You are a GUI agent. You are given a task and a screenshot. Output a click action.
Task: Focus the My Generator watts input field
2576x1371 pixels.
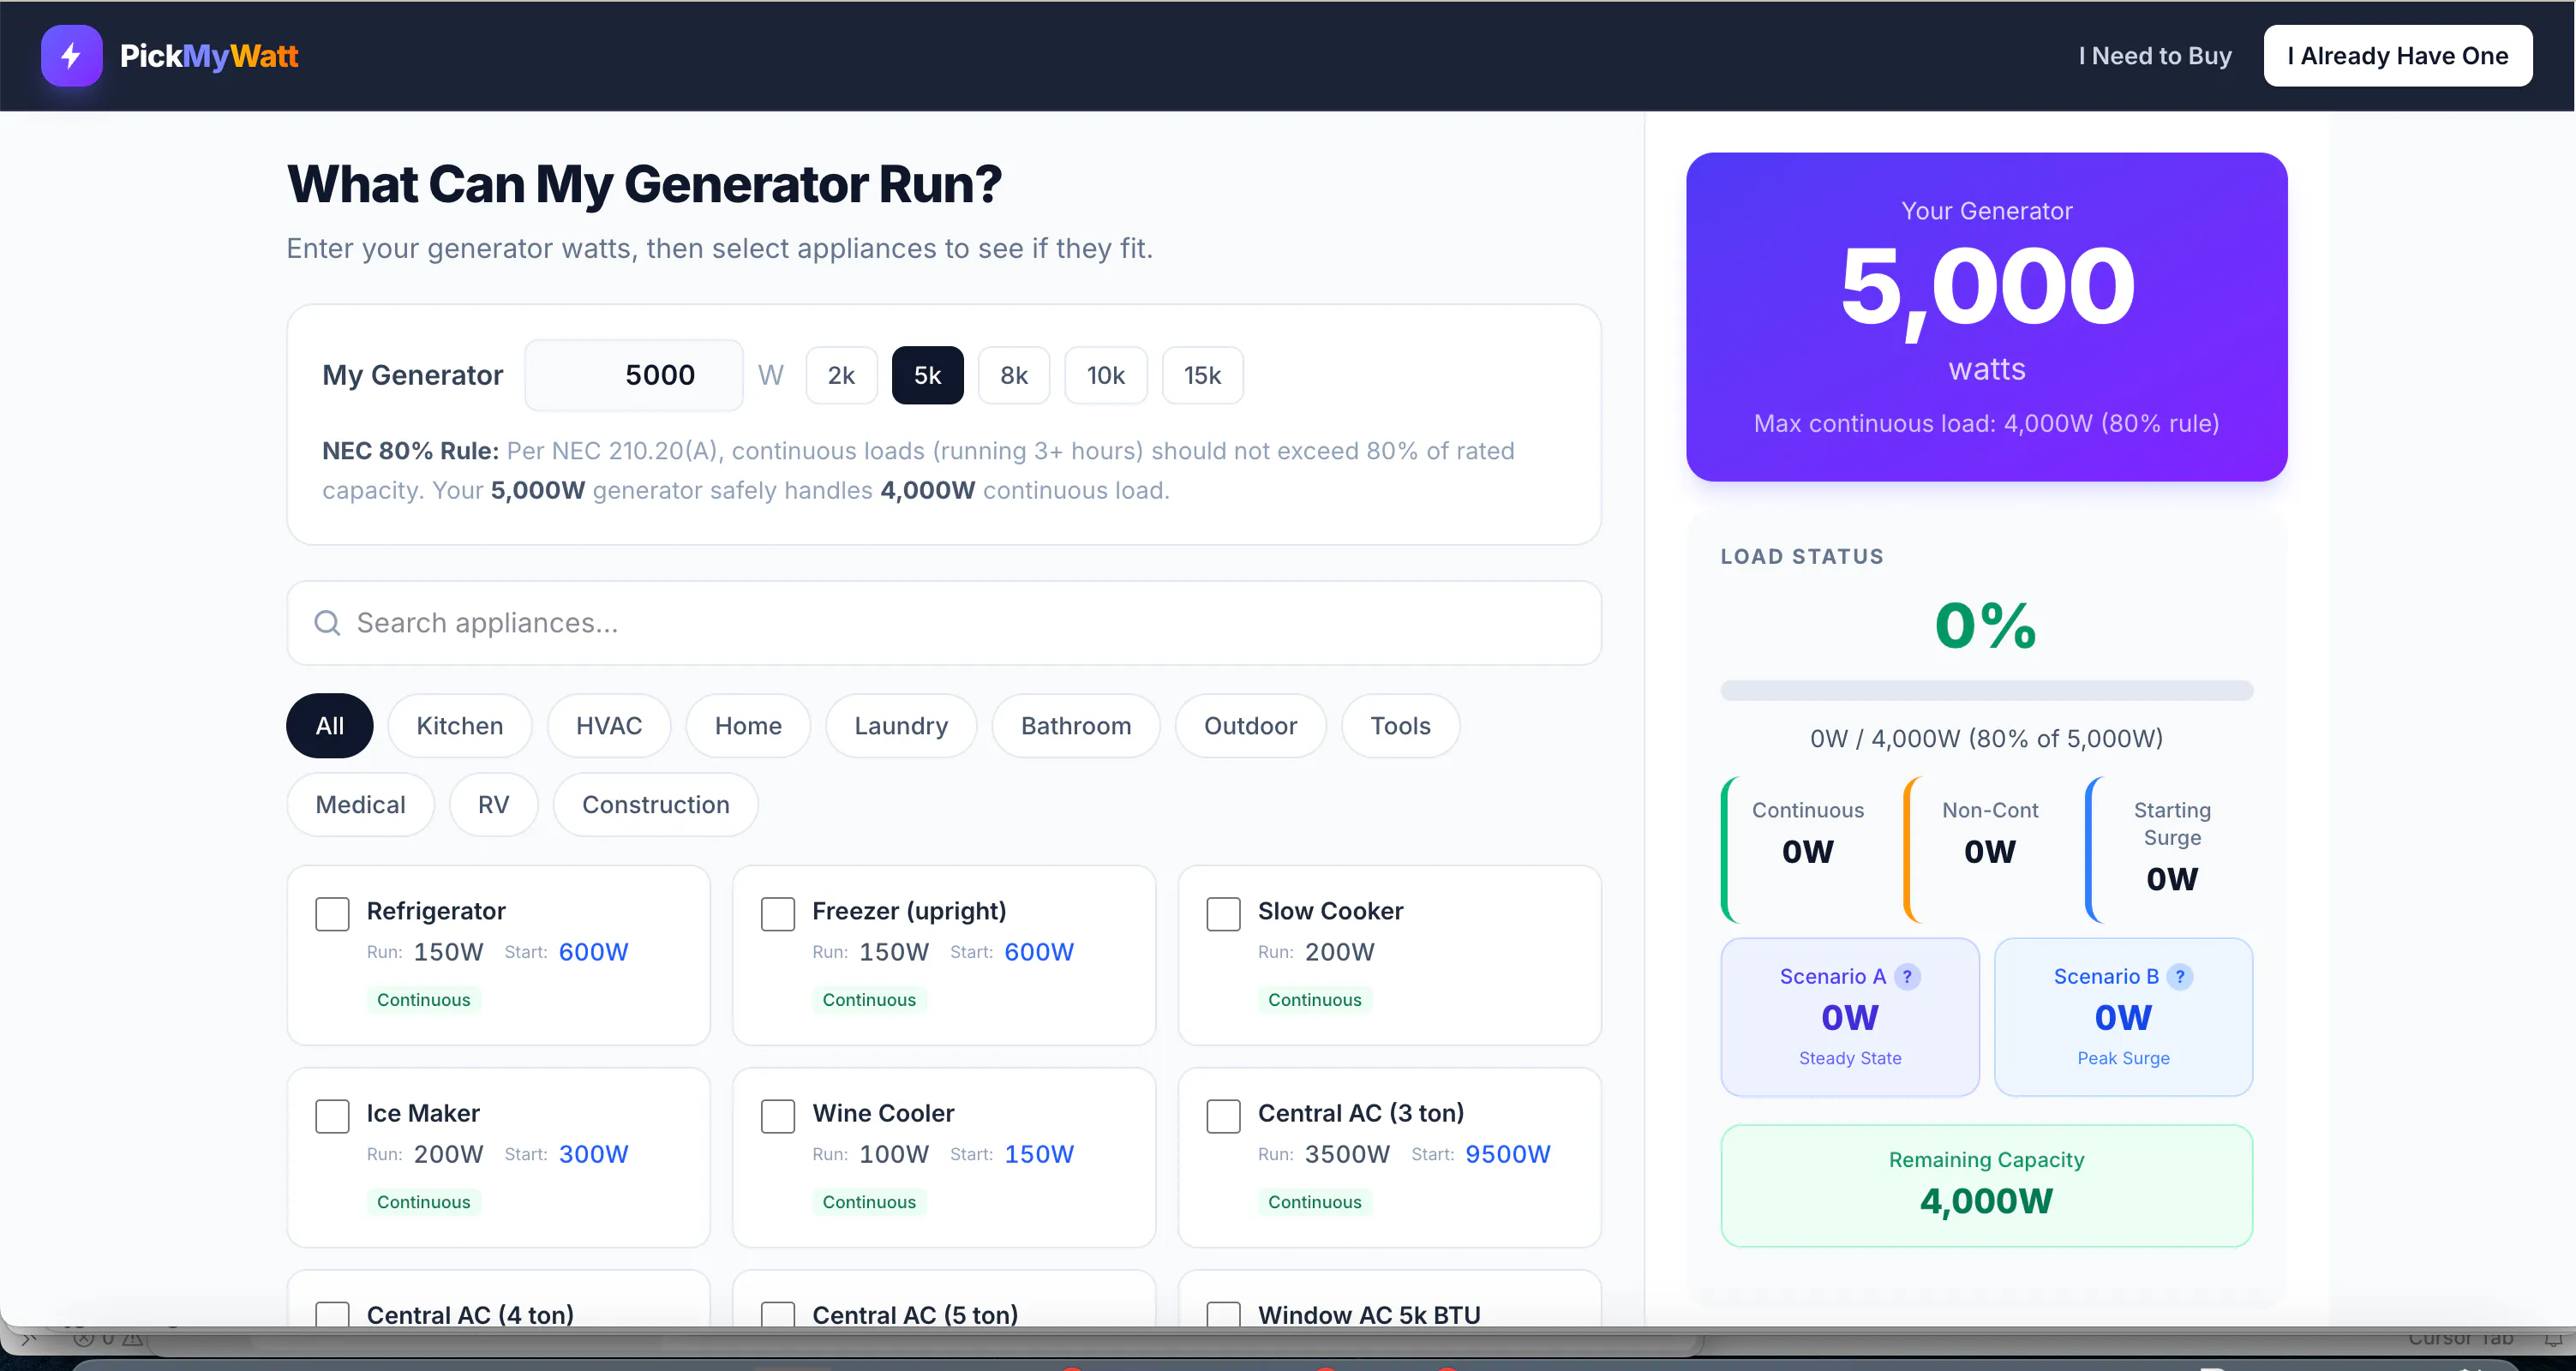[634, 376]
